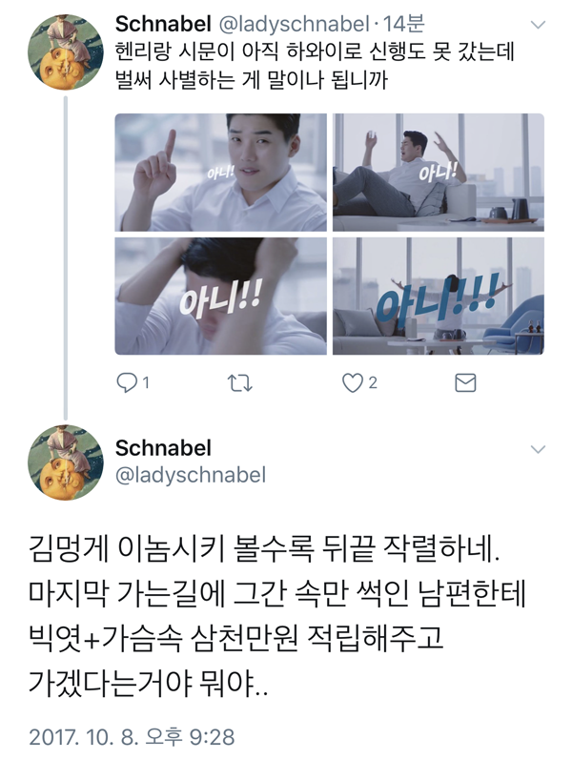
Task: Select the first tweet text about 하와이 신행
Action: [x=315, y=66]
